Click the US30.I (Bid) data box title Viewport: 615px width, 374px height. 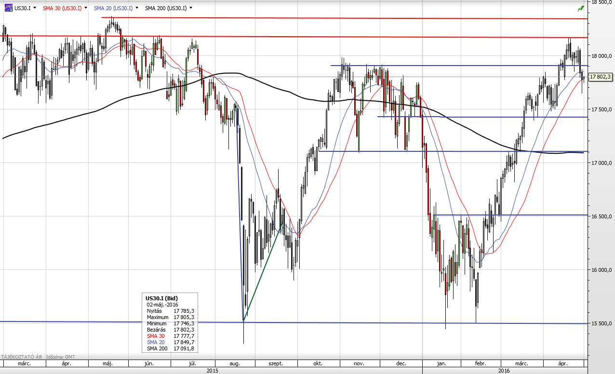pos(162,299)
